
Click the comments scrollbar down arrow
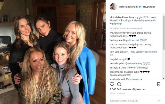(164, 79)
